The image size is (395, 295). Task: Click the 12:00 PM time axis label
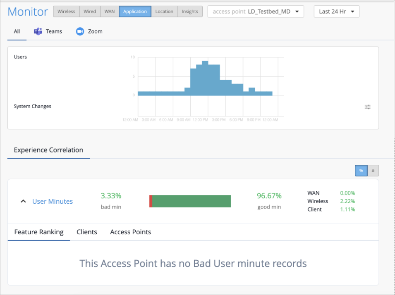click(201, 120)
